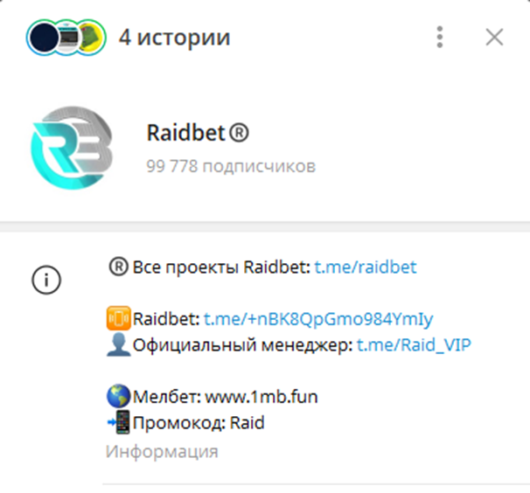The height and width of the screenshot is (493, 530).
Task: Click the 4 истории stories label
Action: point(174,38)
